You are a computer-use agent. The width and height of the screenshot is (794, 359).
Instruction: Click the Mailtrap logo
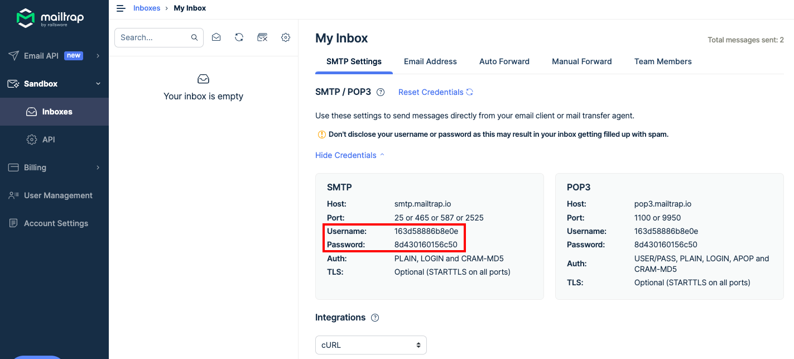click(x=50, y=18)
